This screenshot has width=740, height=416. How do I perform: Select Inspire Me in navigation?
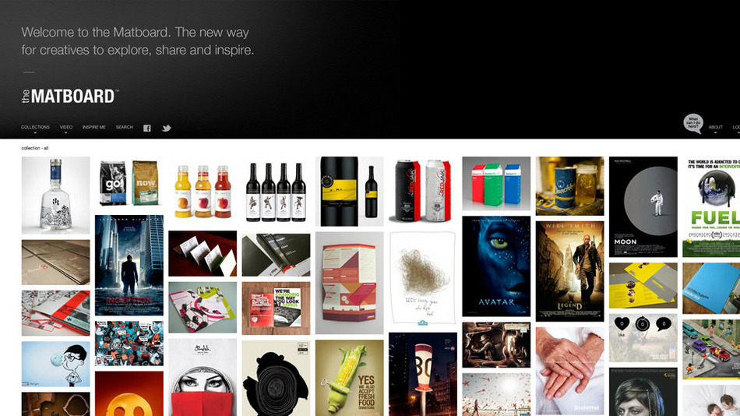click(94, 127)
